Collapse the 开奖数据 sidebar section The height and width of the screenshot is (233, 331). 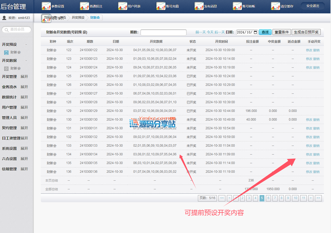[x=26, y=61]
